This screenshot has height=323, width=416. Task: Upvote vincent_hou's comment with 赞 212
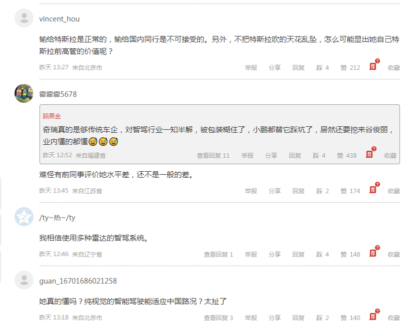point(350,68)
